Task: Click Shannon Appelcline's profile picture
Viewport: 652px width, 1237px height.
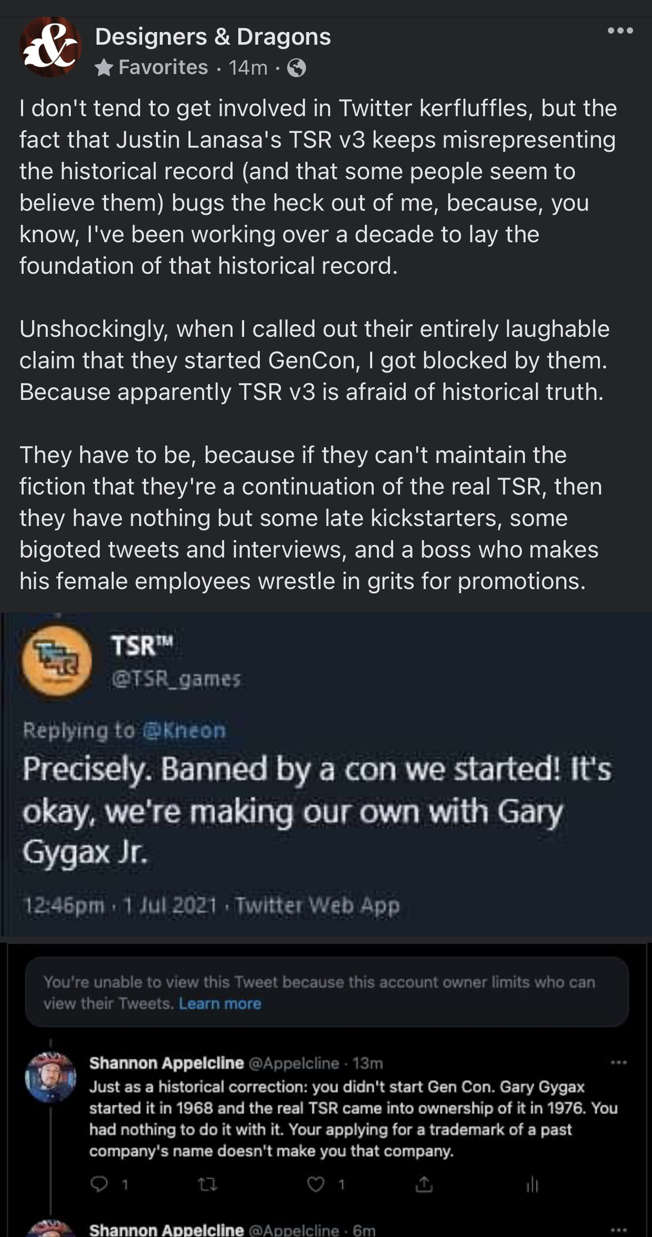Action: 51,1077
